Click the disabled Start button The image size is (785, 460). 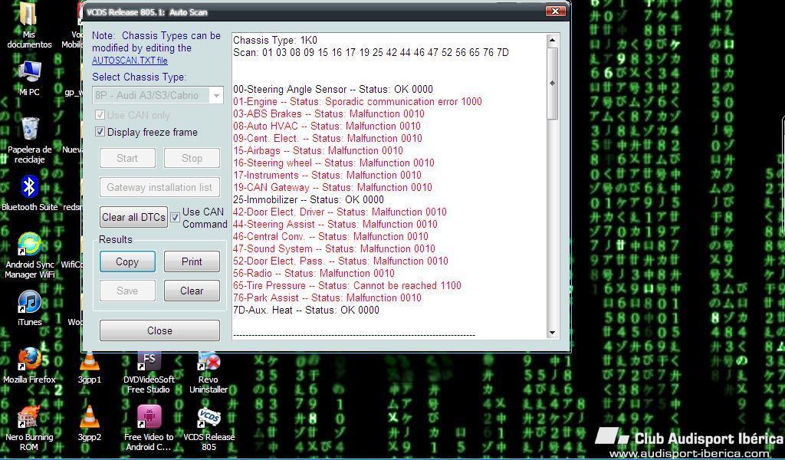127,158
